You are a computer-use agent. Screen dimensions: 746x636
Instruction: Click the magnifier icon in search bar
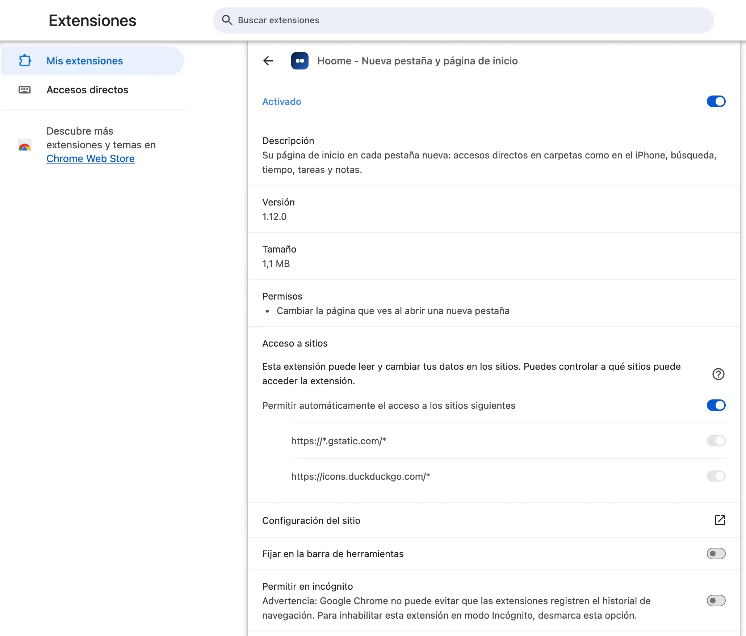click(x=227, y=20)
